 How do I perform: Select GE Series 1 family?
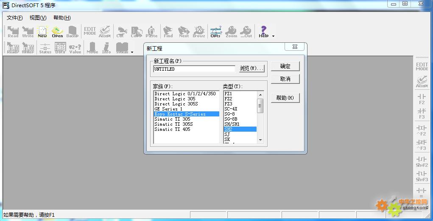coord(187,109)
